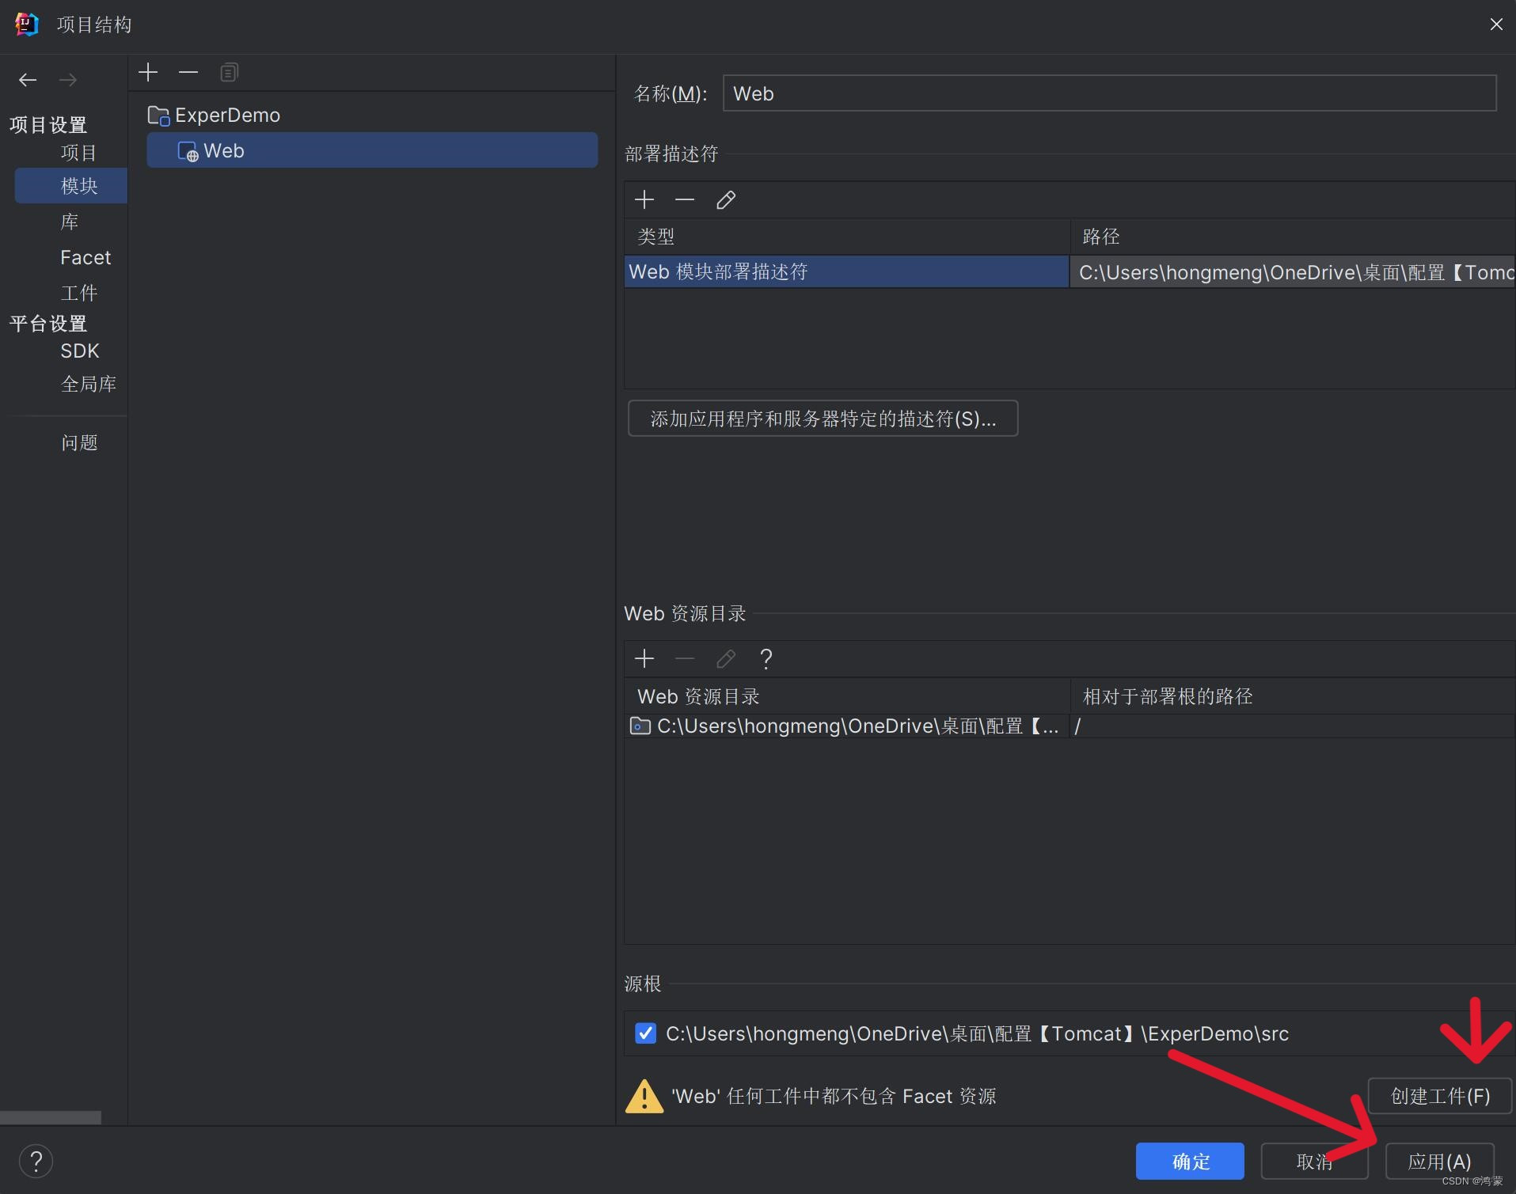Click the Facet warning triangle icon
Image resolution: width=1516 pixels, height=1194 pixels.
click(644, 1096)
